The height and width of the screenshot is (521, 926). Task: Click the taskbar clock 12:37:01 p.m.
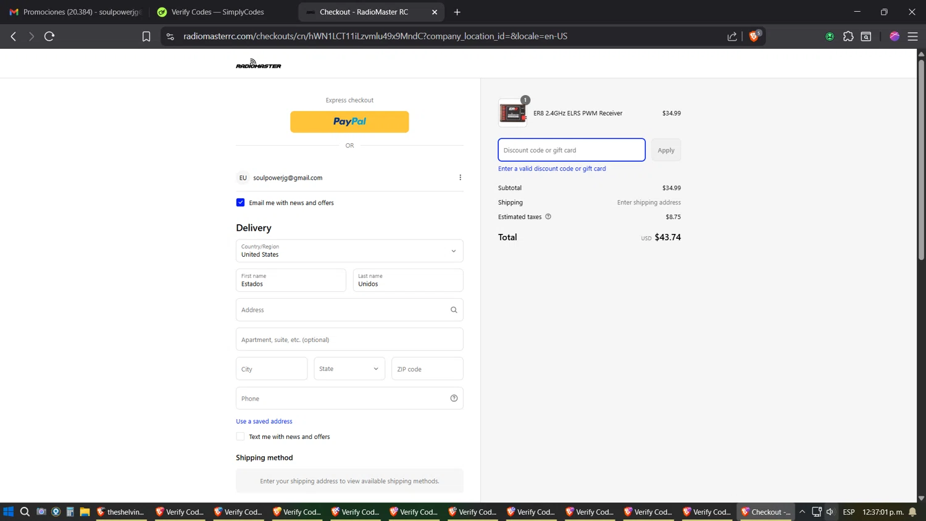pos(883,512)
